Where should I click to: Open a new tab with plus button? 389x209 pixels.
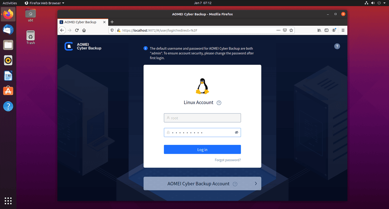click(x=112, y=22)
